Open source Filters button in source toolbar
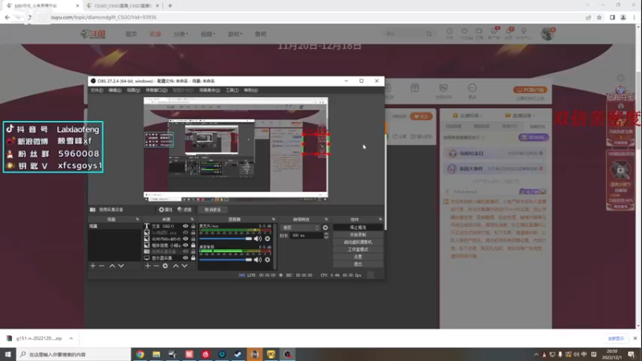 (185, 209)
